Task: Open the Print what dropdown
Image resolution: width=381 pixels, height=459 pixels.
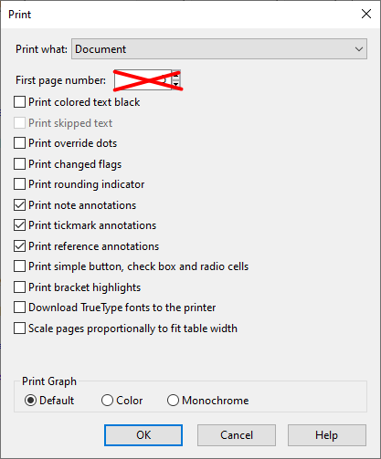Action: click(219, 49)
